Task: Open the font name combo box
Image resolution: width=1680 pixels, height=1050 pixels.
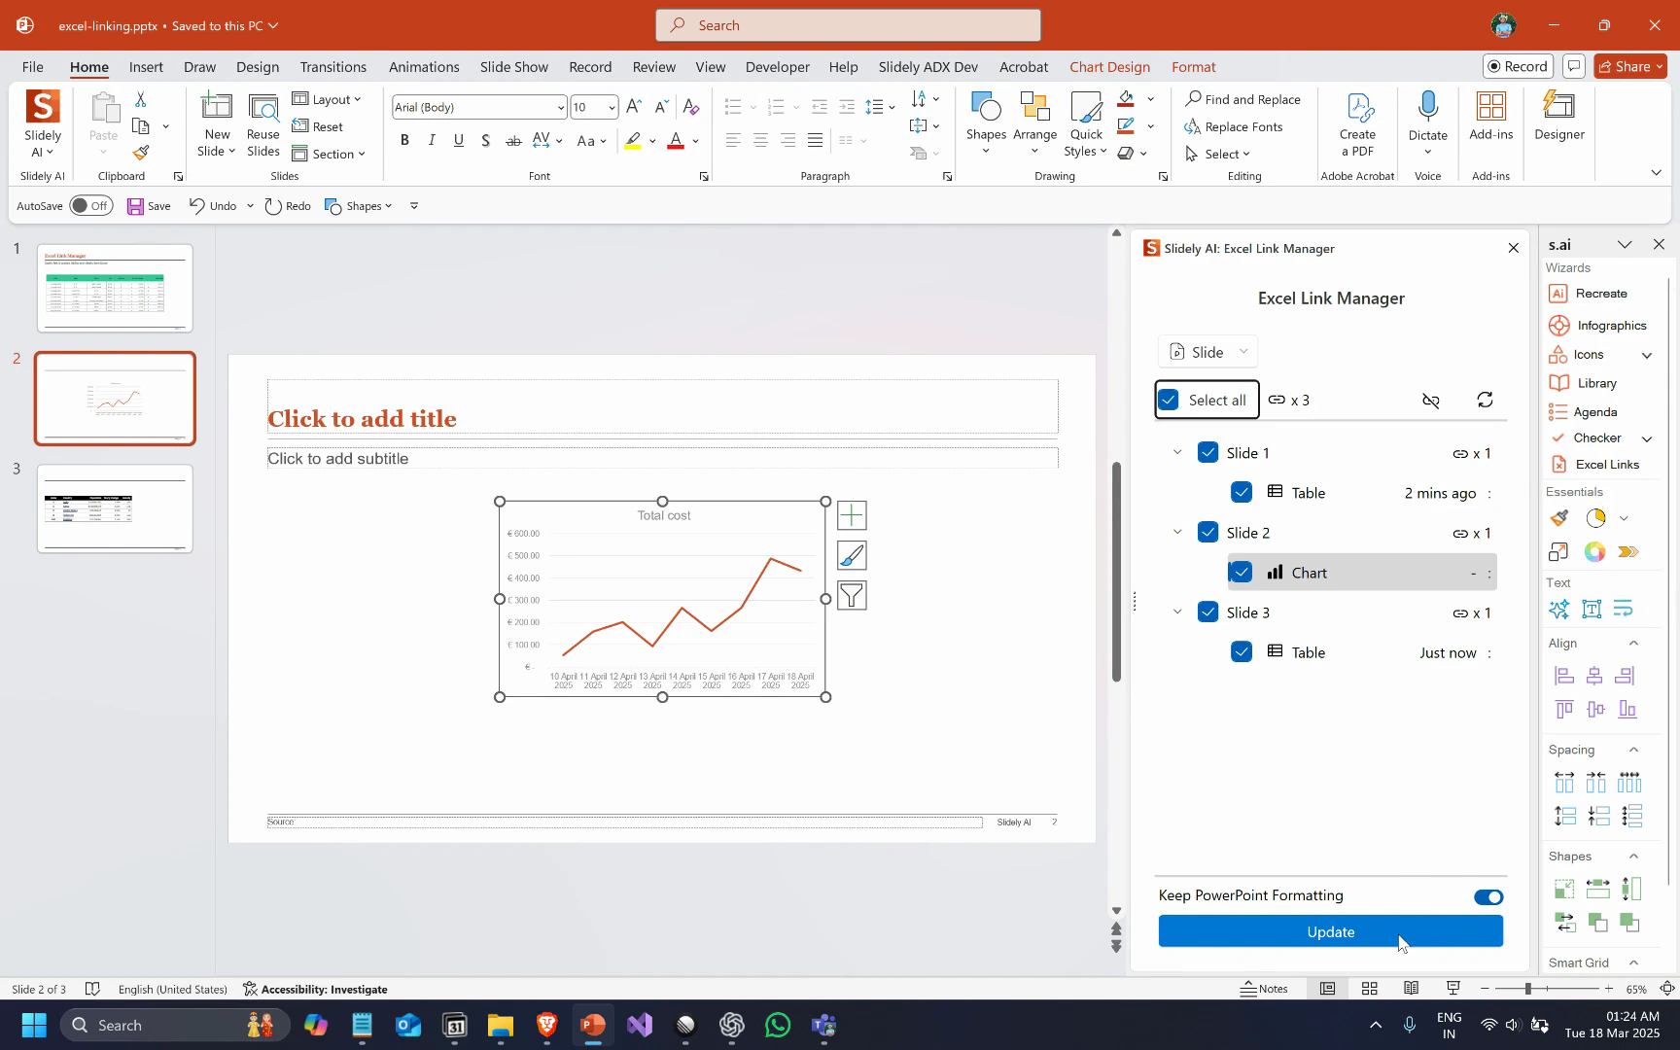Action: tap(478, 107)
